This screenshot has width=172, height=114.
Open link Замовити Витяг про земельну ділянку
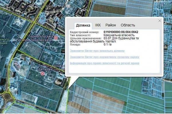tap(97, 51)
